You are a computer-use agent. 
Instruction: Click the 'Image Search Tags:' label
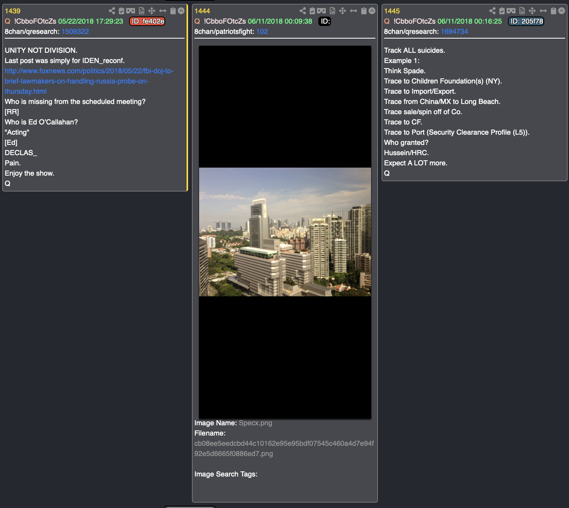coord(226,474)
